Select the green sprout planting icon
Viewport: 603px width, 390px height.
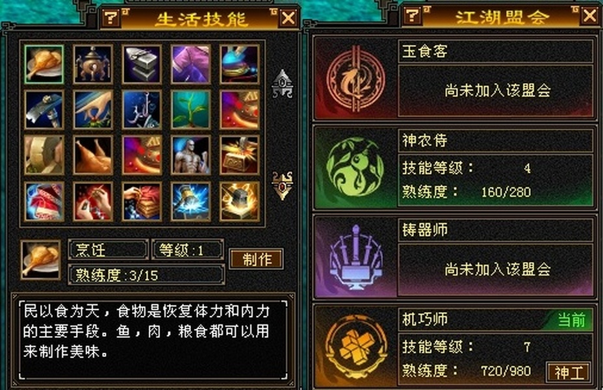click(x=191, y=110)
